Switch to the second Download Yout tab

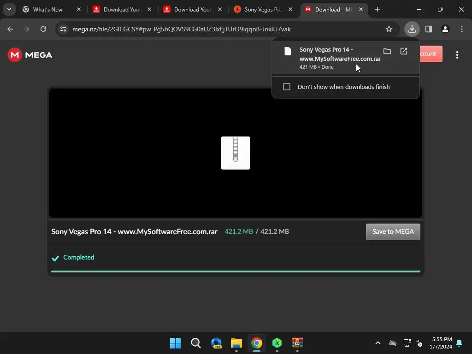[x=193, y=9]
